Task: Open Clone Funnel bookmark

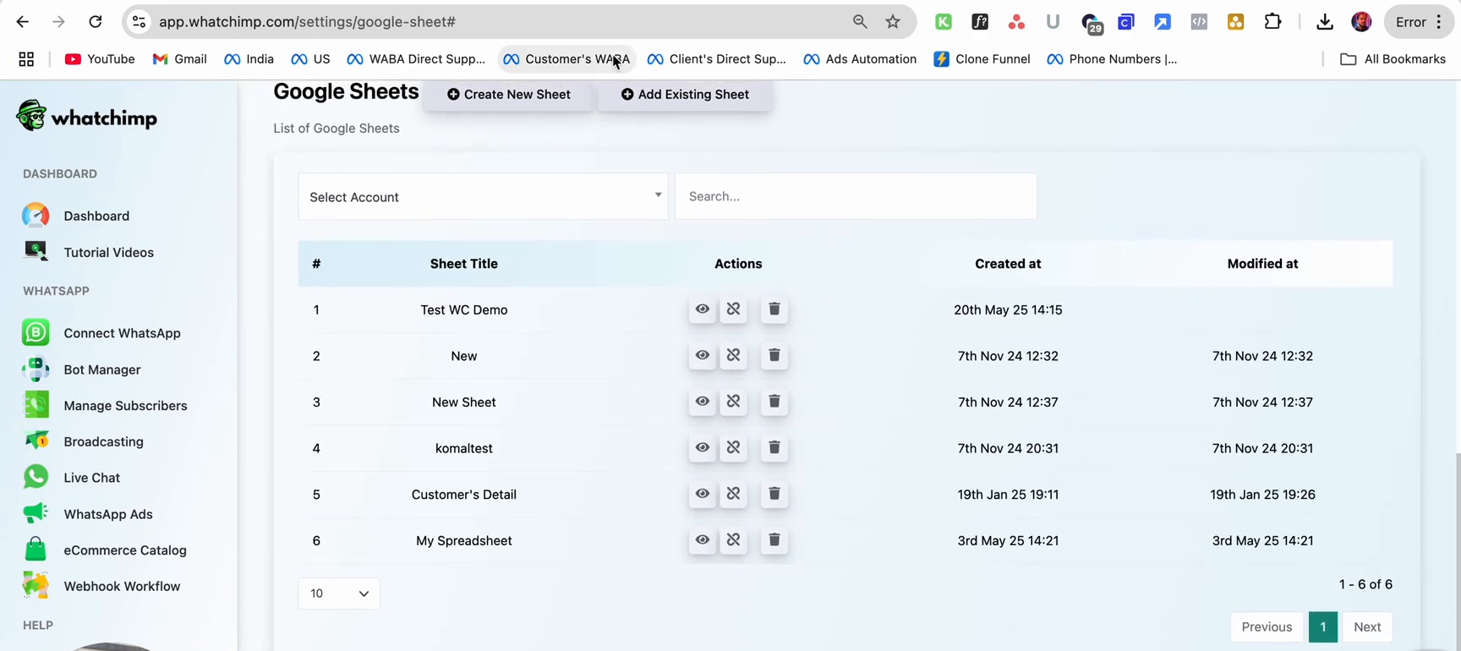Action: pos(982,59)
